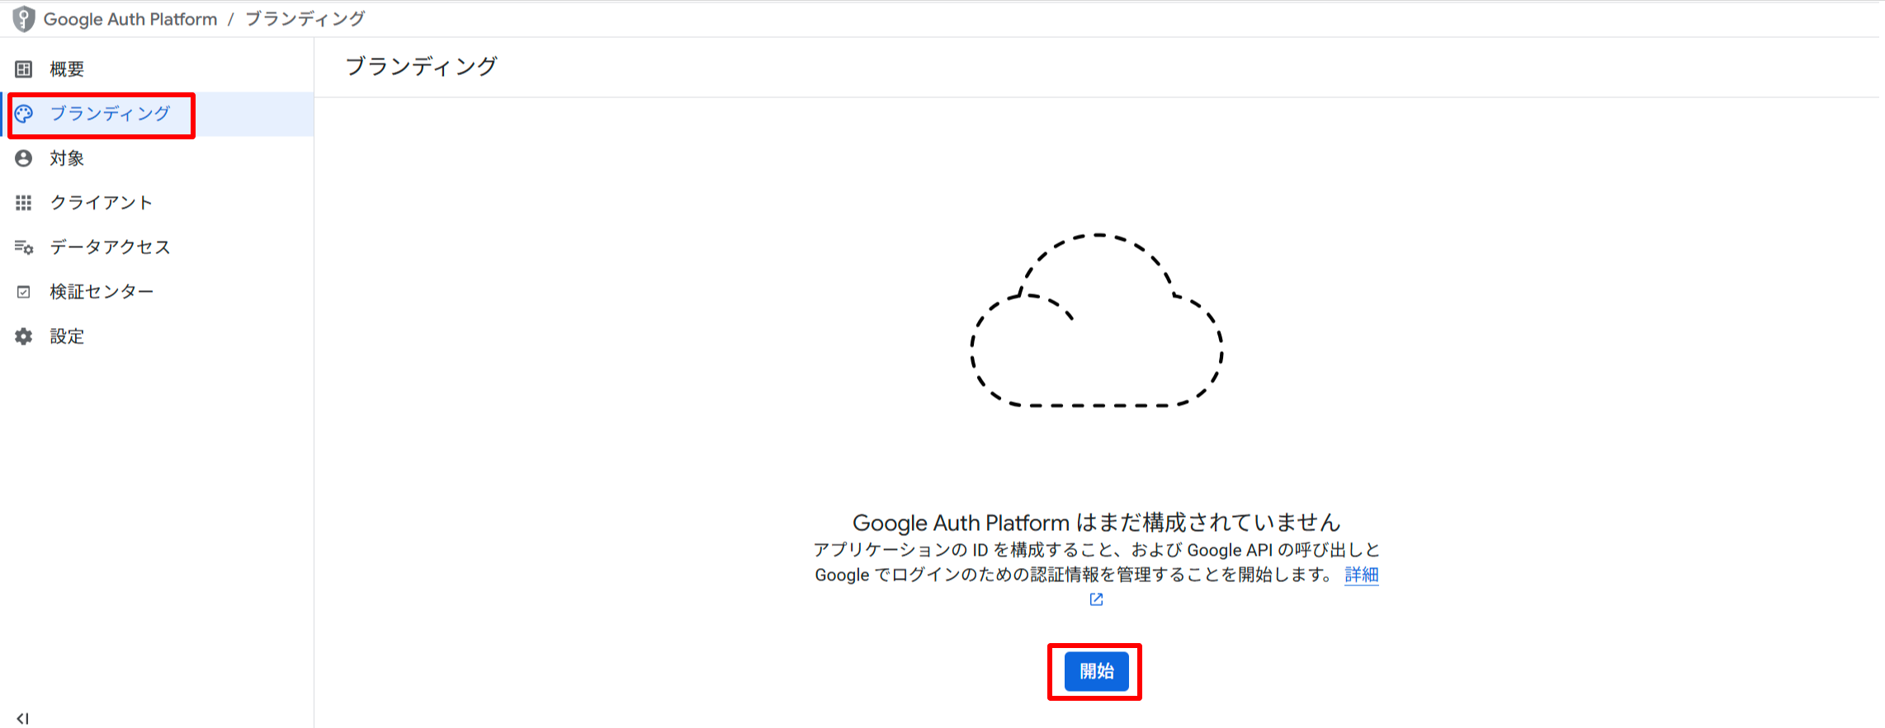1885x728 pixels.
Task: Click the 設定 gear icon
Action: (24, 336)
